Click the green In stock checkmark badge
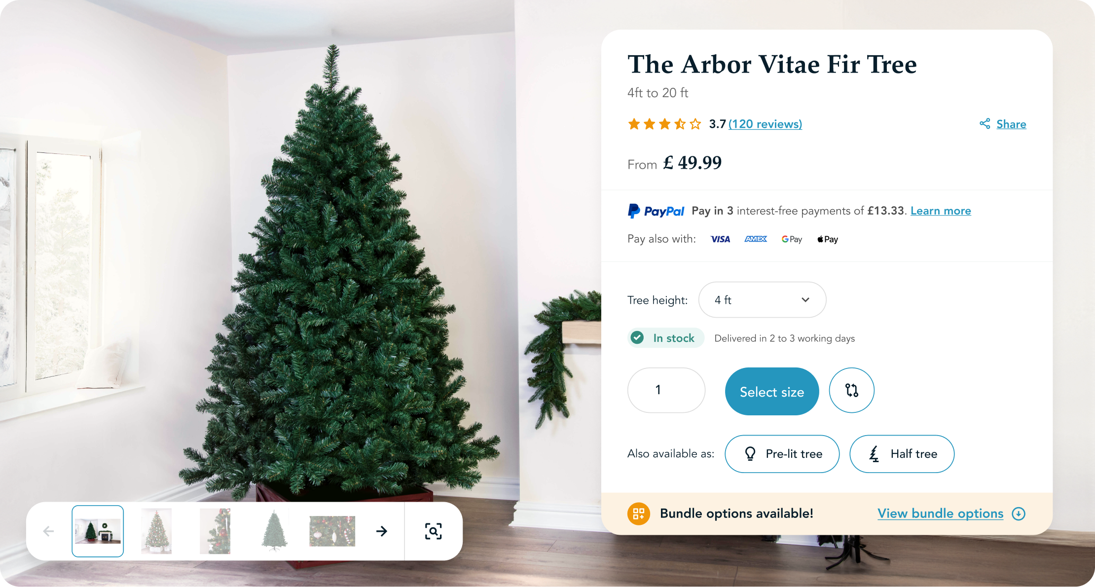 click(x=666, y=338)
